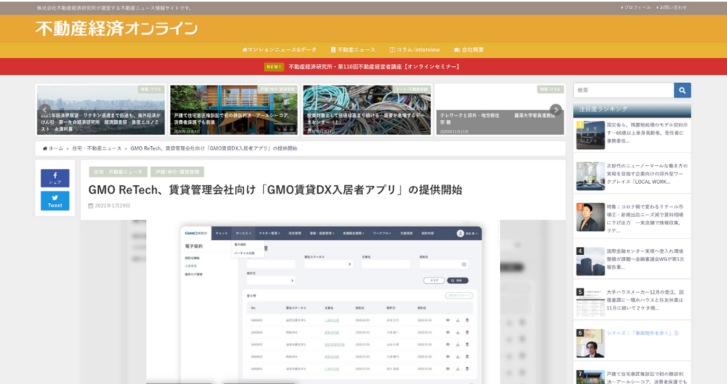The image size is (727, 384).
Task: Open the マンションニュース&データ menu item
Action: tap(279, 50)
